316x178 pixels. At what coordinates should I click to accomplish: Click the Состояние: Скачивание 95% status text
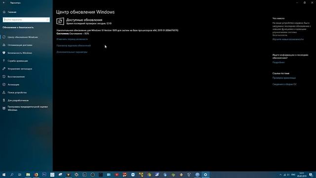tap(73, 34)
